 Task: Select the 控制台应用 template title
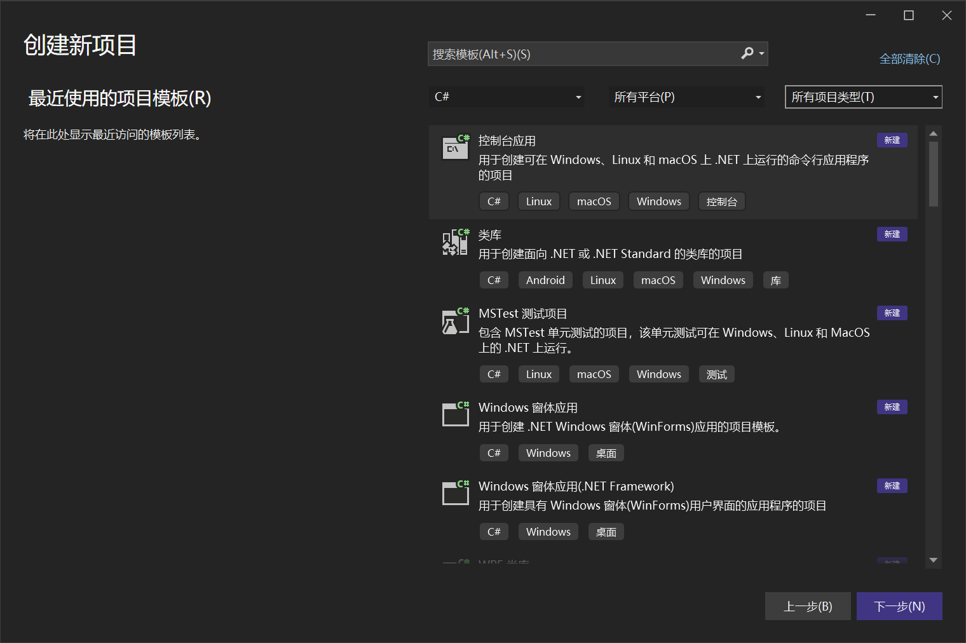(507, 141)
